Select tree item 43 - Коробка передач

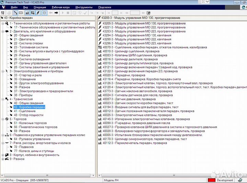29,107
